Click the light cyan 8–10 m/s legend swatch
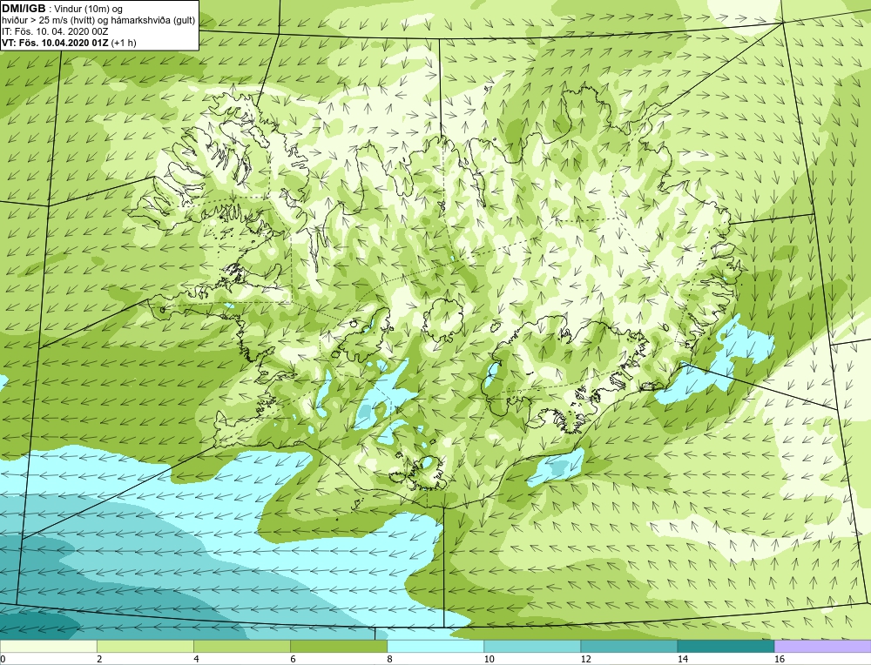 point(435,647)
